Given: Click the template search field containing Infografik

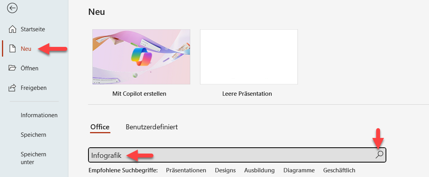Looking at the screenshot, I should coord(231,155).
